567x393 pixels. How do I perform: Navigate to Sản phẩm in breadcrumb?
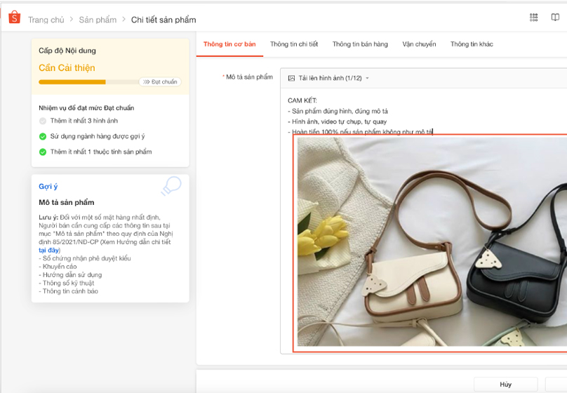pyautogui.click(x=98, y=20)
